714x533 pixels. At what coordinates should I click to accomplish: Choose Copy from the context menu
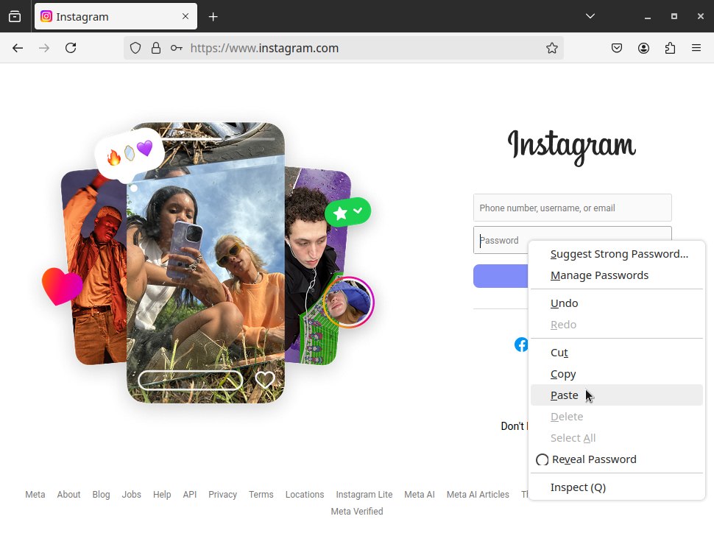pyautogui.click(x=617, y=374)
